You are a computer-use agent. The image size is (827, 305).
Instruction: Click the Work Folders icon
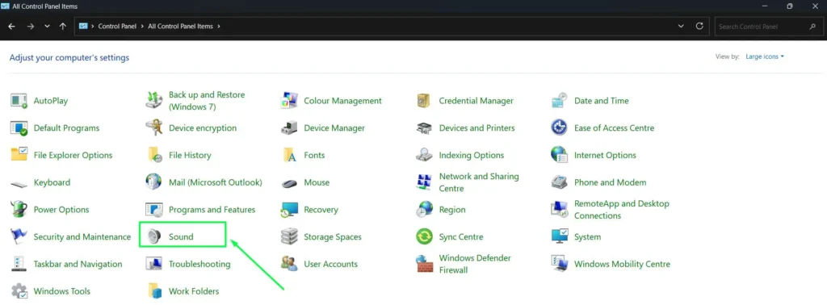pyautogui.click(x=154, y=291)
